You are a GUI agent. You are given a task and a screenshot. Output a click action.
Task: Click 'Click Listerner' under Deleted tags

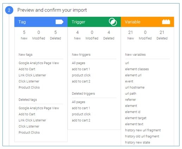[x=29, y=126]
